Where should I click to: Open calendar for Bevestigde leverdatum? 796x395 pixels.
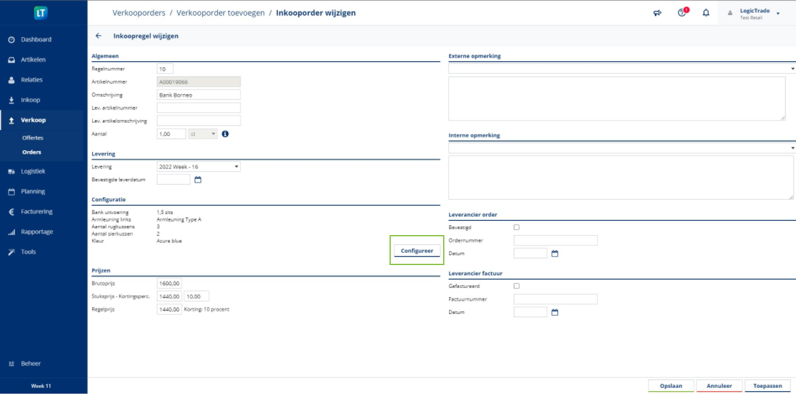click(x=198, y=180)
